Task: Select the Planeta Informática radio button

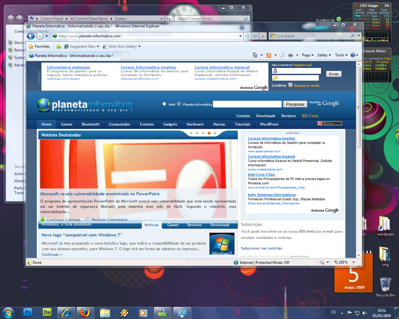Action: click(x=179, y=104)
